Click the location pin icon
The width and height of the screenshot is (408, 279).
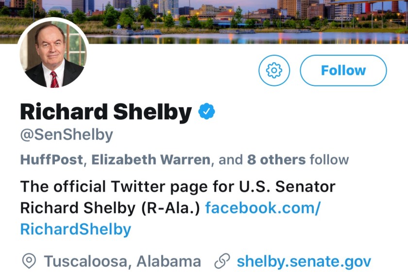pyautogui.click(x=29, y=262)
